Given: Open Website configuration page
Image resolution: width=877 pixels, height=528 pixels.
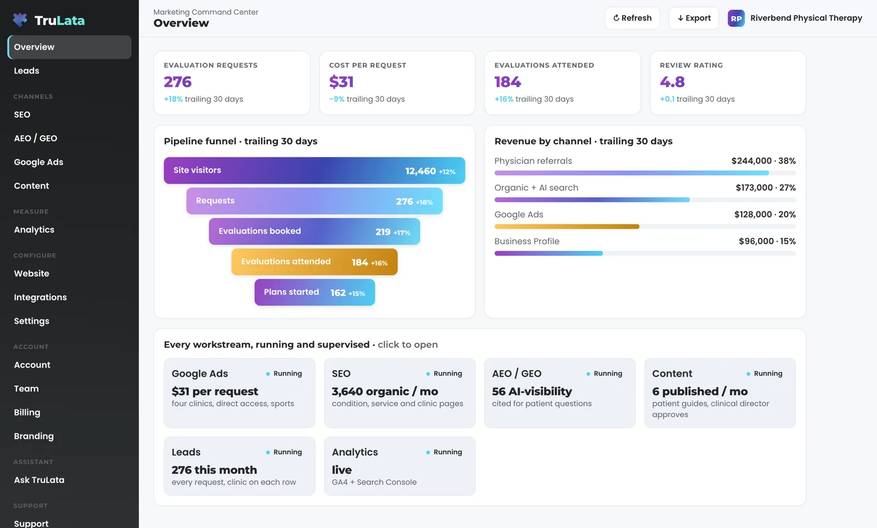Looking at the screenshot, I should (x=70, y=274).
